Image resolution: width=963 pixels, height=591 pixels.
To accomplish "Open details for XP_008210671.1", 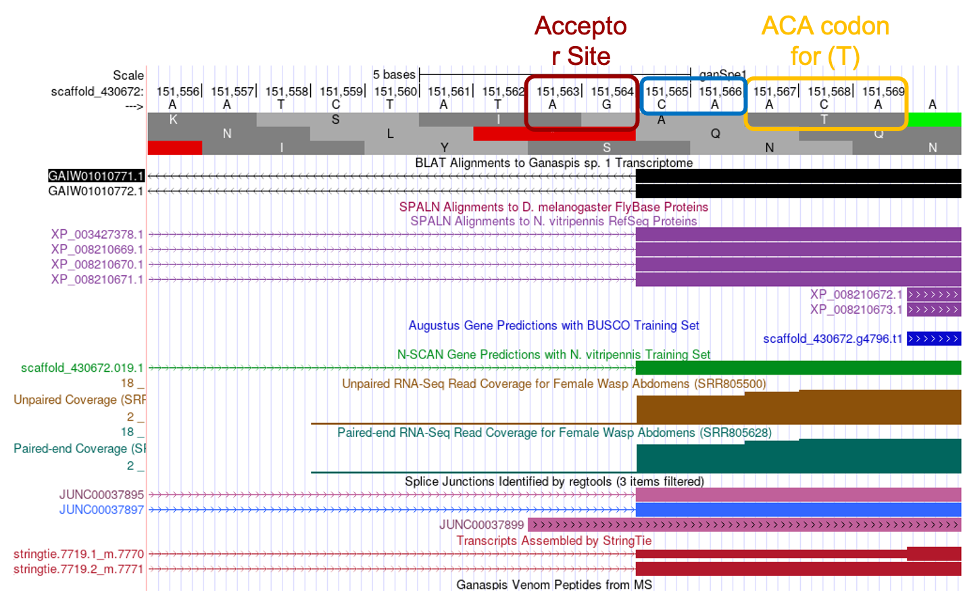I will pos(97,279).
